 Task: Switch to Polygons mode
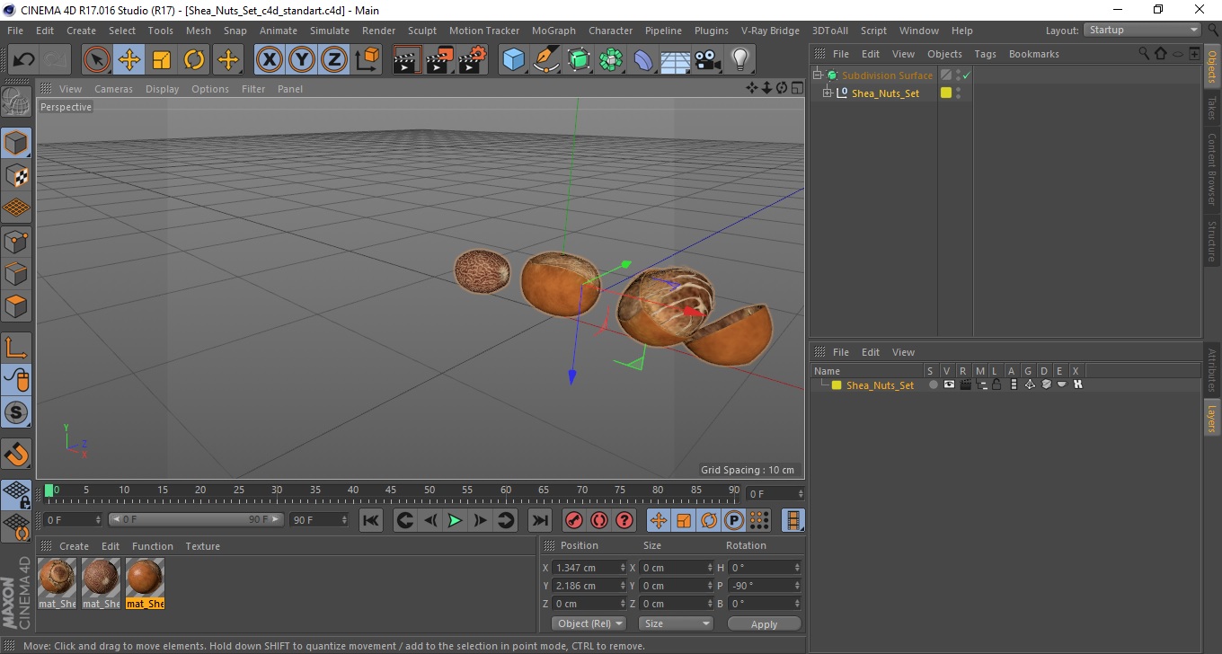(17, 306)
